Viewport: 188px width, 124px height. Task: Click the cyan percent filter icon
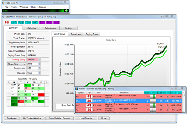pyautogui.click(x=35, y=22)
